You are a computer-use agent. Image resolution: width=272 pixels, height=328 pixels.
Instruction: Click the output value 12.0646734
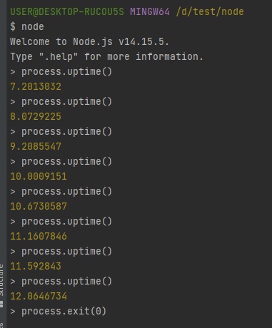[x=39, y=296]
